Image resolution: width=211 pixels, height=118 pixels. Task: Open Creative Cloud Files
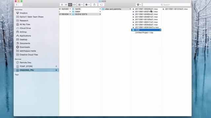click(29, 55)
